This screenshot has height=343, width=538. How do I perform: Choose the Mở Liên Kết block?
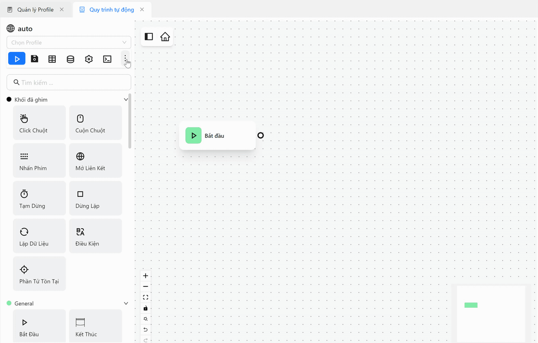(x=95, y=161)
